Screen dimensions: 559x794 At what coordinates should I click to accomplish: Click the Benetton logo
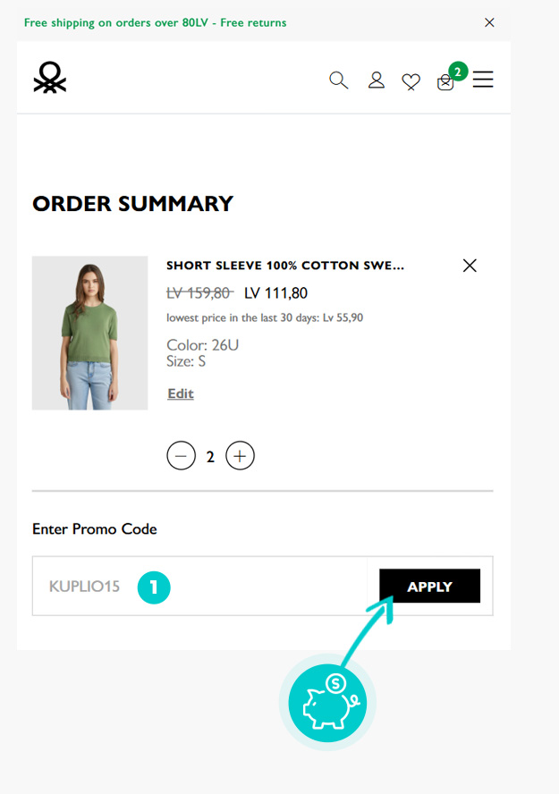(49, 78)
